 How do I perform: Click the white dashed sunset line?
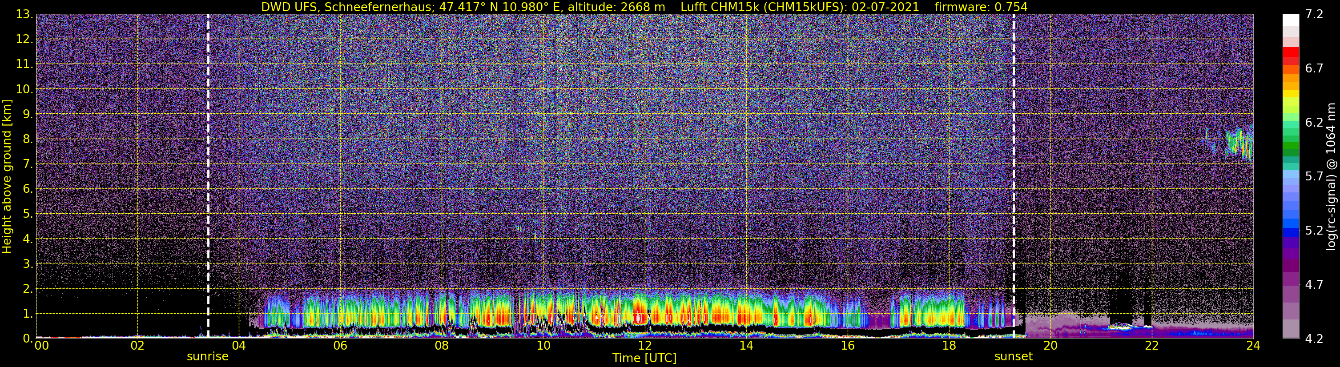coord(1013,176)
